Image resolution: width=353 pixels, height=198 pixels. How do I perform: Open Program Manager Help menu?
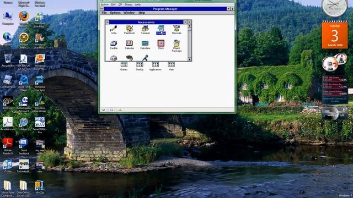pyautogui.click(x=142, y=13)
